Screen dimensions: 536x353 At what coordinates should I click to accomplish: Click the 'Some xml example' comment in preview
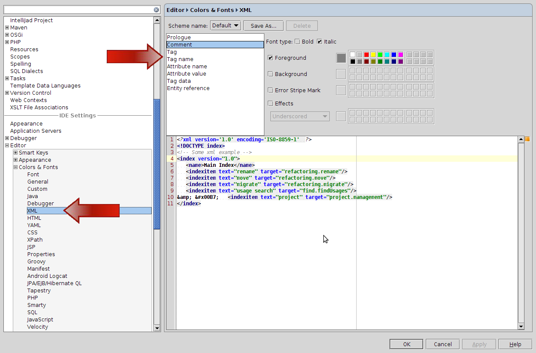[214, 152]
